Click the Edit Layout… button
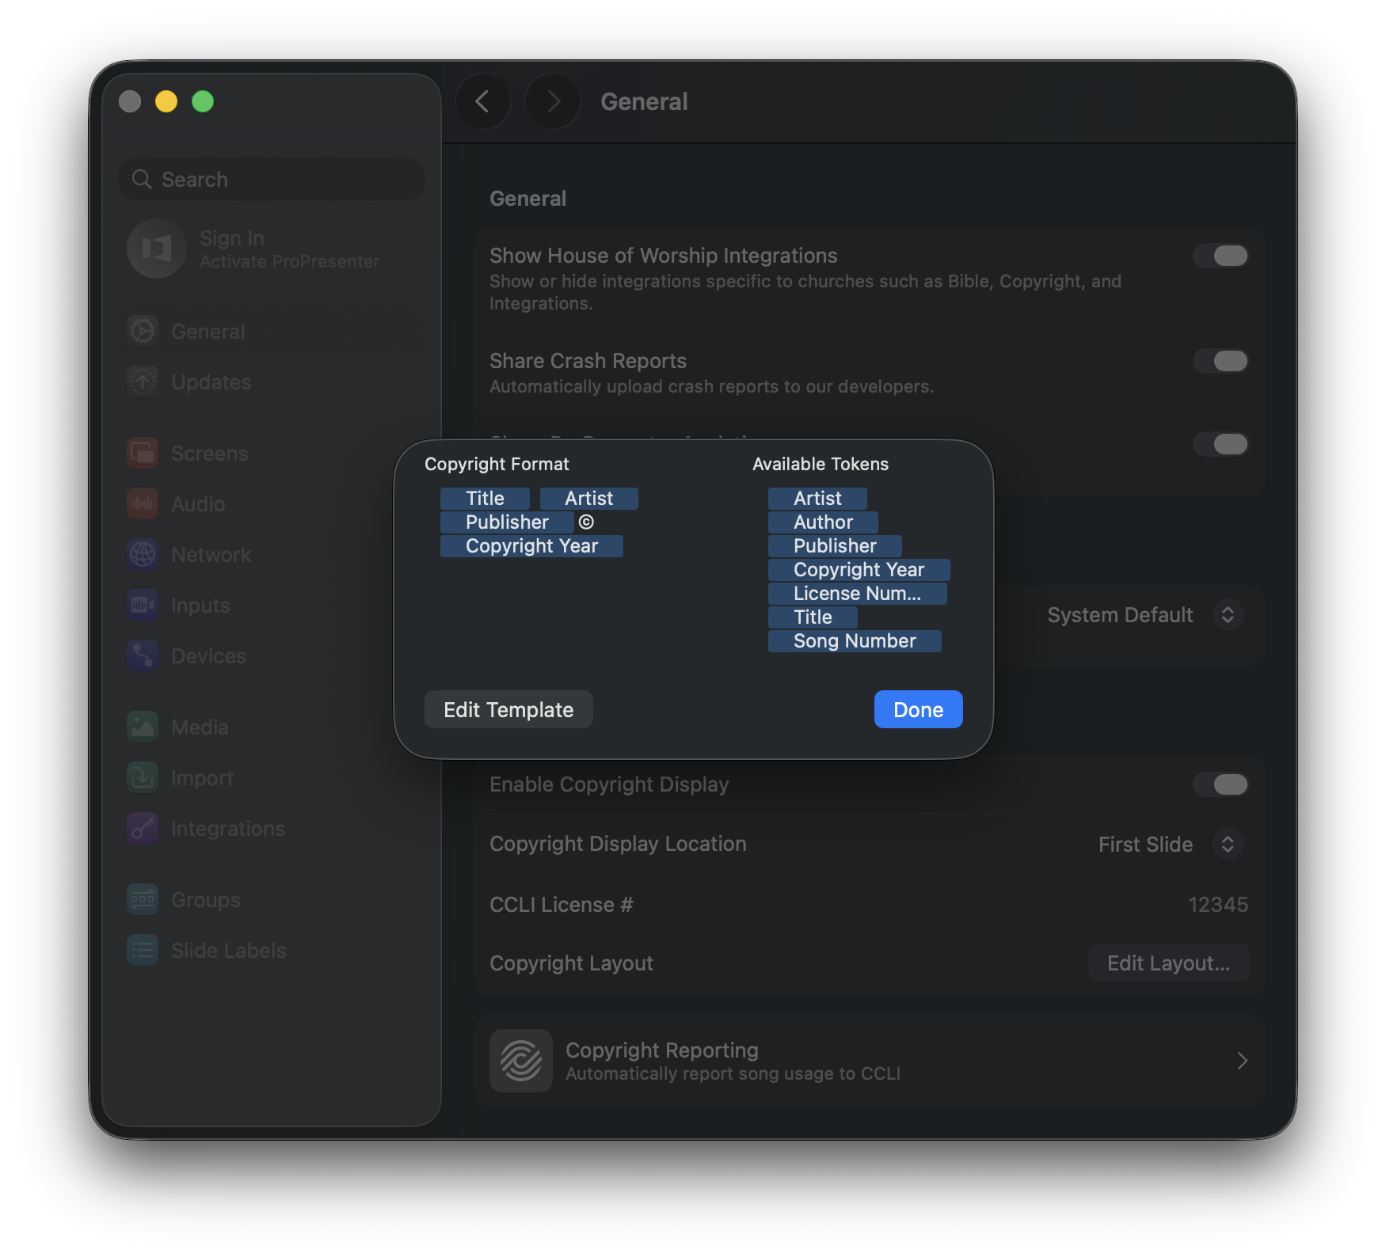The height and width of the screenshot is (1257, 1386). click(x=1168, y=963)
